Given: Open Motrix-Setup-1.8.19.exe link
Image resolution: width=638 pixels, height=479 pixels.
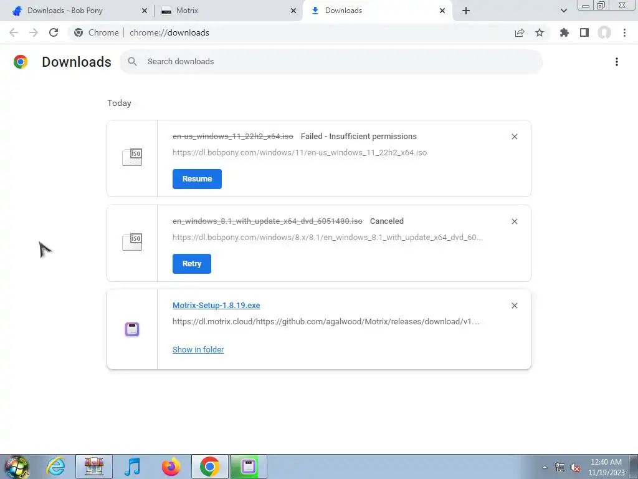Looking at the screenshot, I should [x=216, y=306].
